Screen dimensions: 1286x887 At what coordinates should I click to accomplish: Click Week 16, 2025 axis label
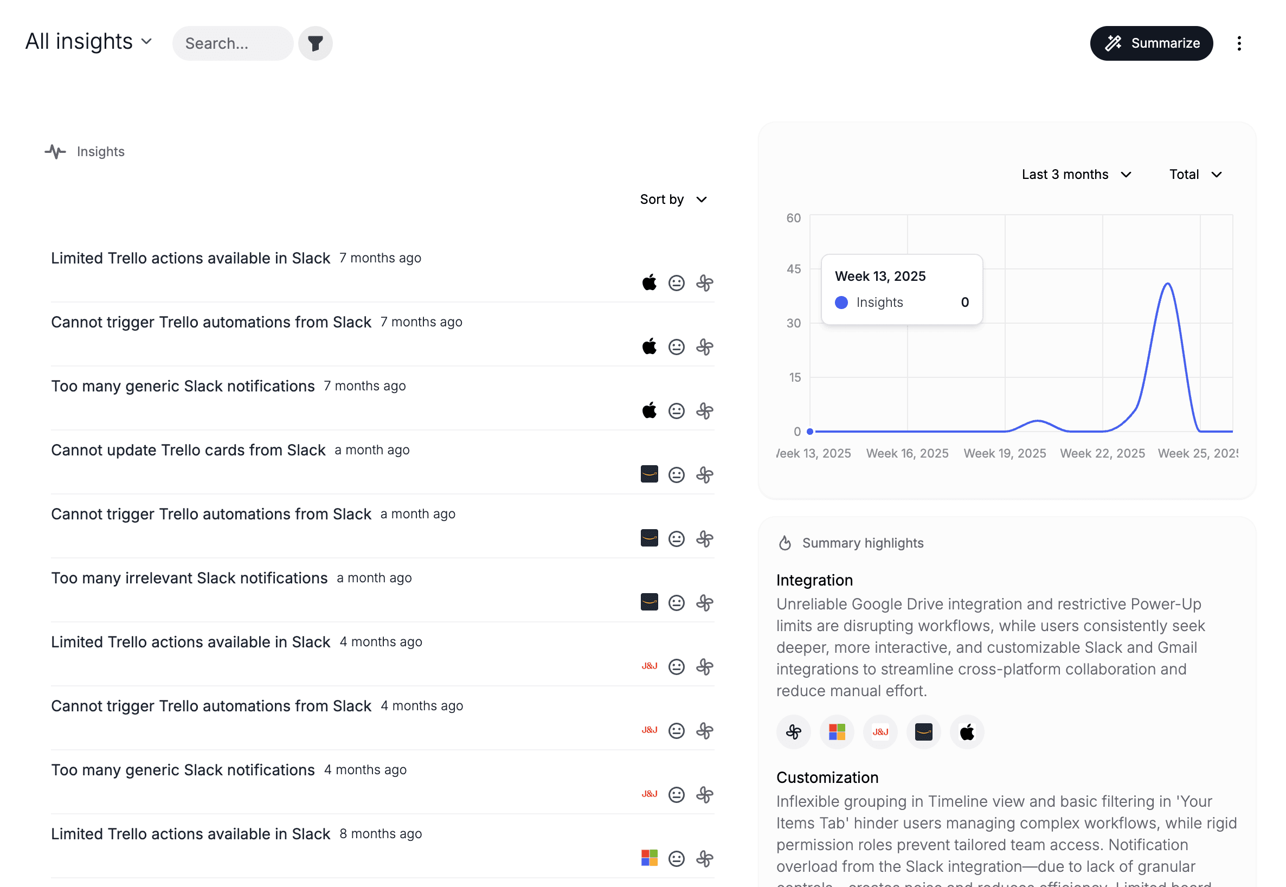click(x=907, y=453)
